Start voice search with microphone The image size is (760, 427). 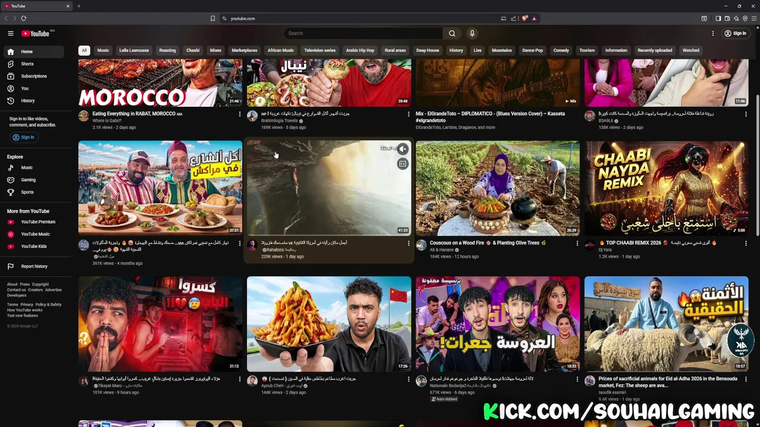[472, 33]
